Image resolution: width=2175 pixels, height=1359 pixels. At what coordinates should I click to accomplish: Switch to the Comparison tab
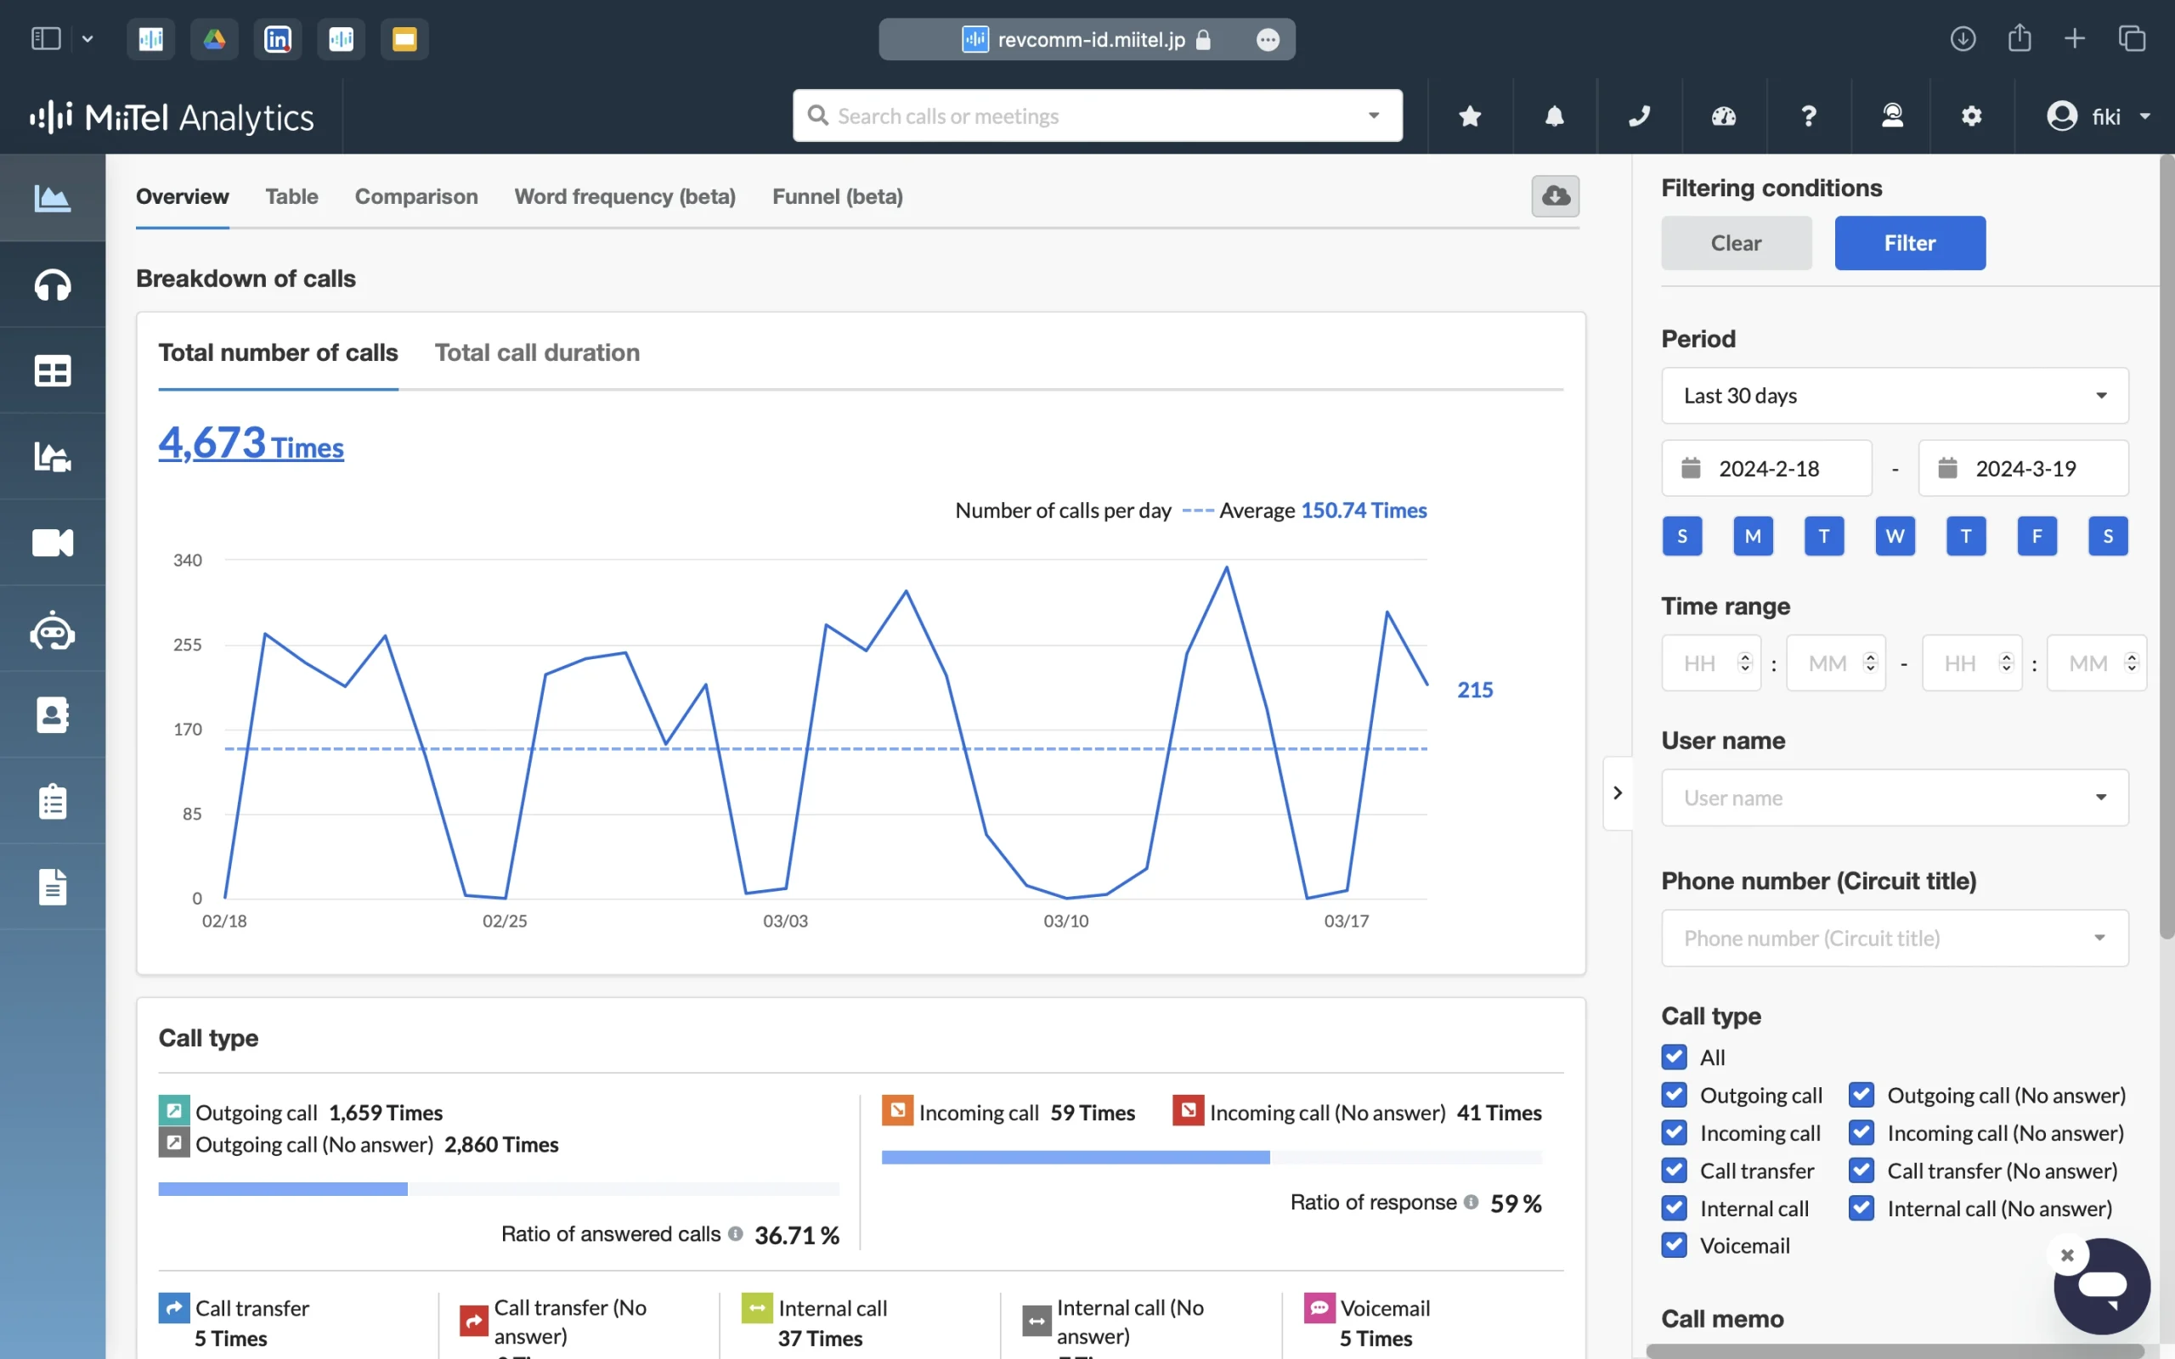pos(416,197)
